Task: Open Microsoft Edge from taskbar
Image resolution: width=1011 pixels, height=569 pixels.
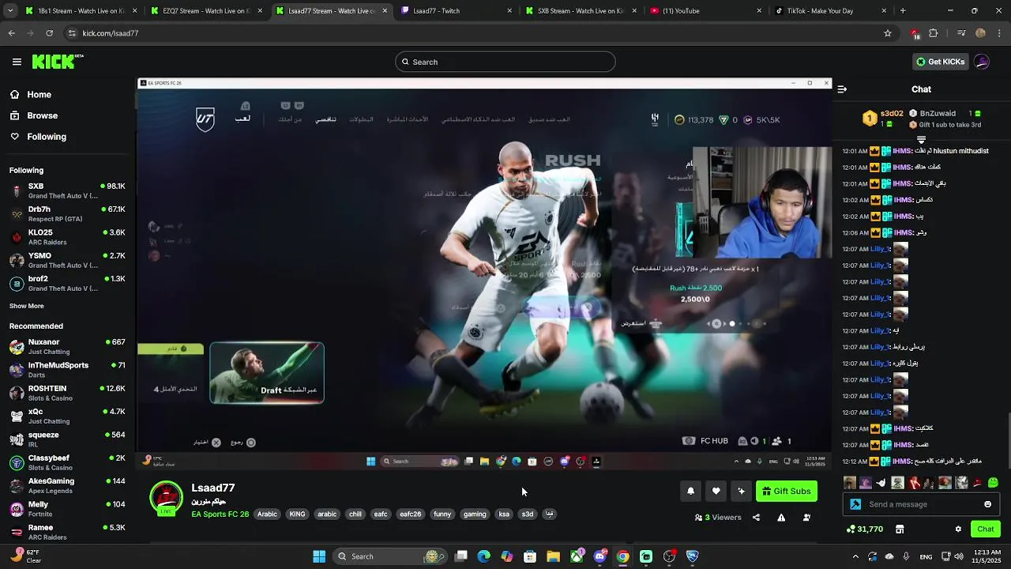Action: (484, 556)
